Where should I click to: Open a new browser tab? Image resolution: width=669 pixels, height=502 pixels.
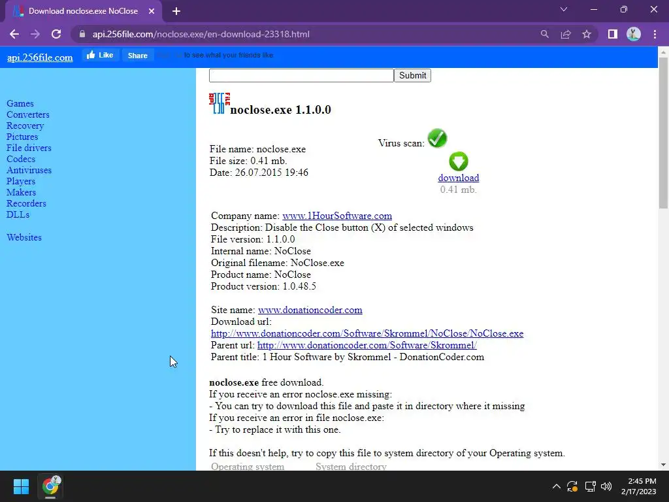(176, 12)
